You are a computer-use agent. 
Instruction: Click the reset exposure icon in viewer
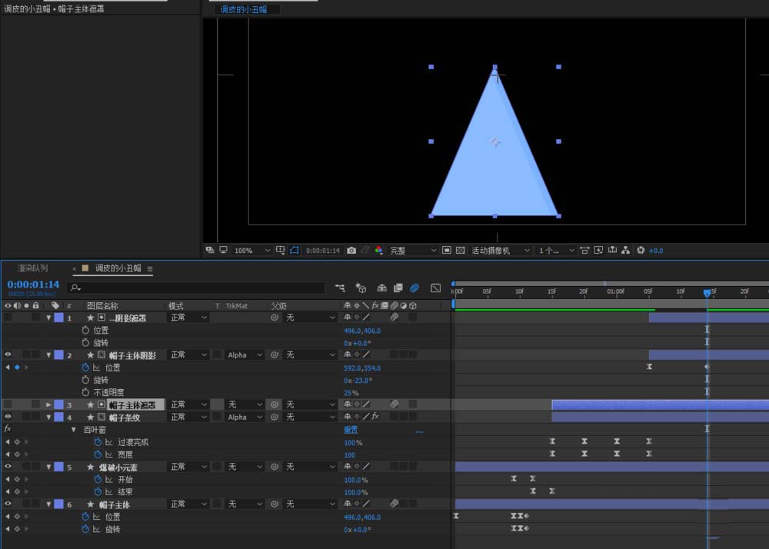(641, 251)
